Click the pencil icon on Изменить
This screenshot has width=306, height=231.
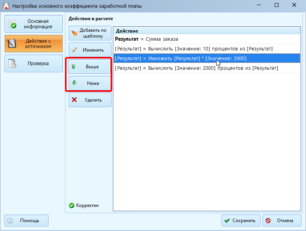tap(75, 50)
